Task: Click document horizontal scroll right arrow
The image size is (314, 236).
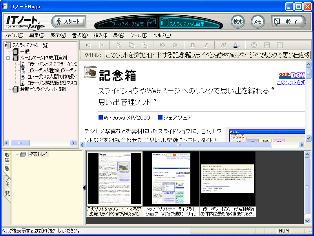Action: point(301,145)
